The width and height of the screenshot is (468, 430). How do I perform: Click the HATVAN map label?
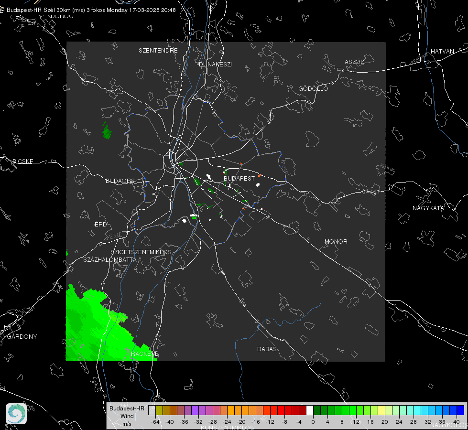pyautogui.click(x=442, y=52)
